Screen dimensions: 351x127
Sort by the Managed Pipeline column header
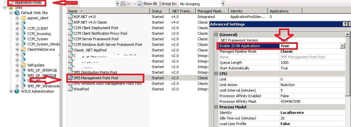[x=212, y=11]
